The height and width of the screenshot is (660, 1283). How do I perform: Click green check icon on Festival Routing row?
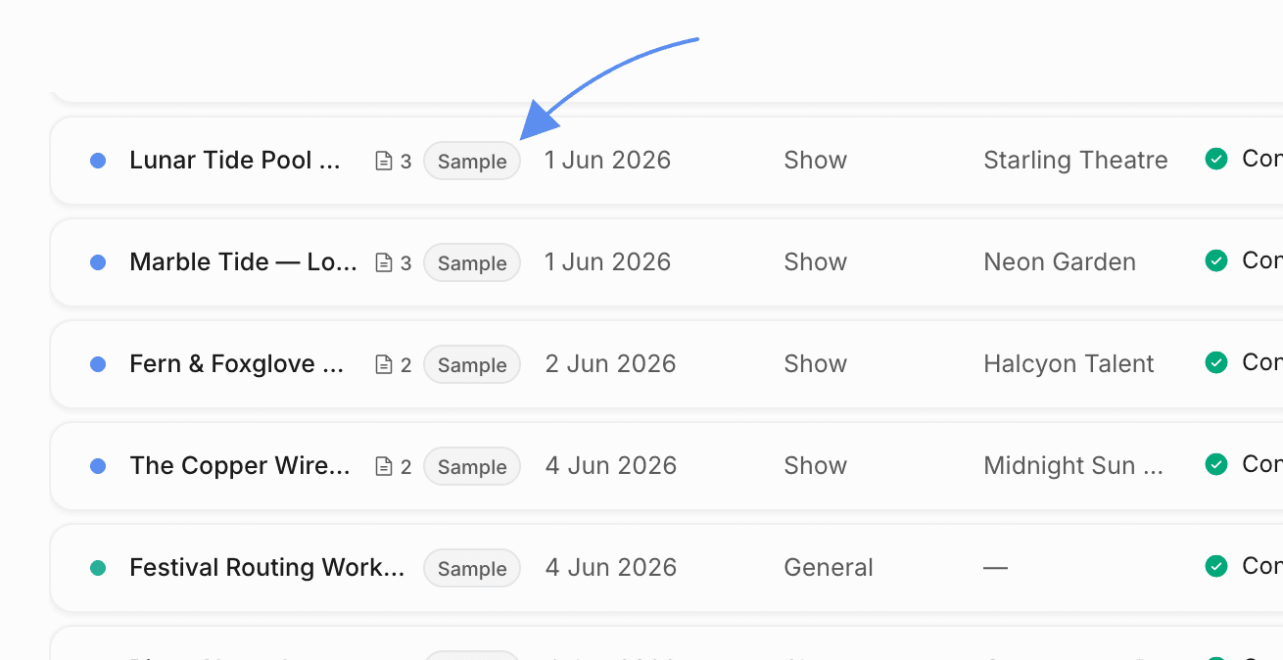tap(1216, 566)
